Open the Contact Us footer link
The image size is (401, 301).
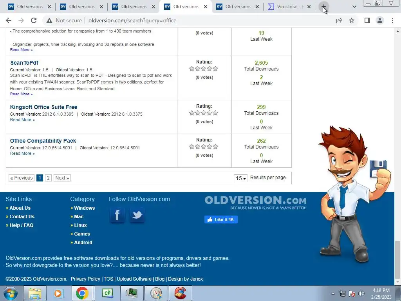pyautogui.click(x=22, y=216)
